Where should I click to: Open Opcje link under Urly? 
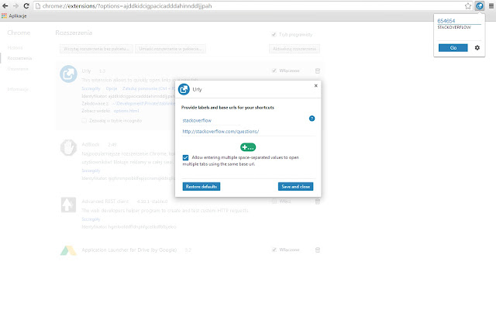coord(112,88)
